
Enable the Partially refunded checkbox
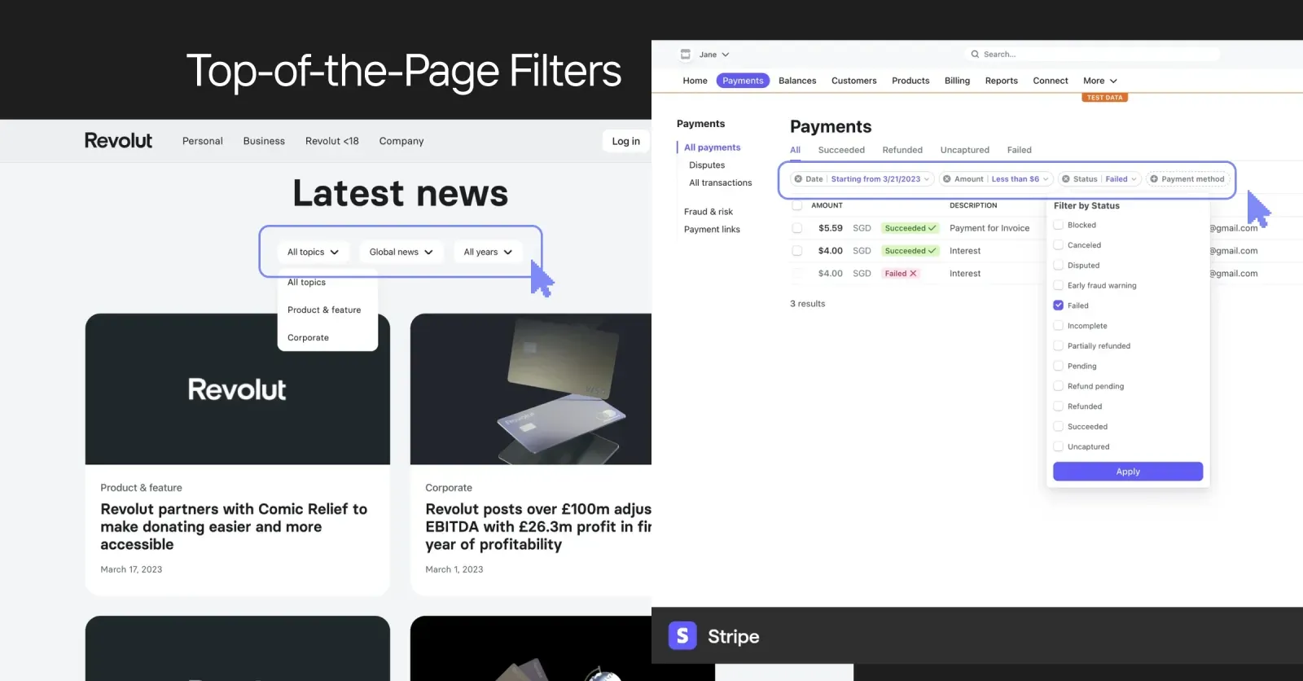pyautogui.click(x=1059, y=346)
